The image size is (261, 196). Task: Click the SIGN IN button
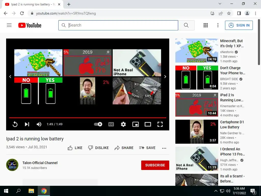239,25
